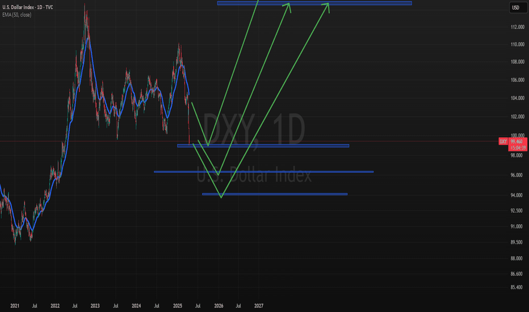The image size is (529, 312).
Task: Click the 2026 time axis label
Action: point(219,306)
